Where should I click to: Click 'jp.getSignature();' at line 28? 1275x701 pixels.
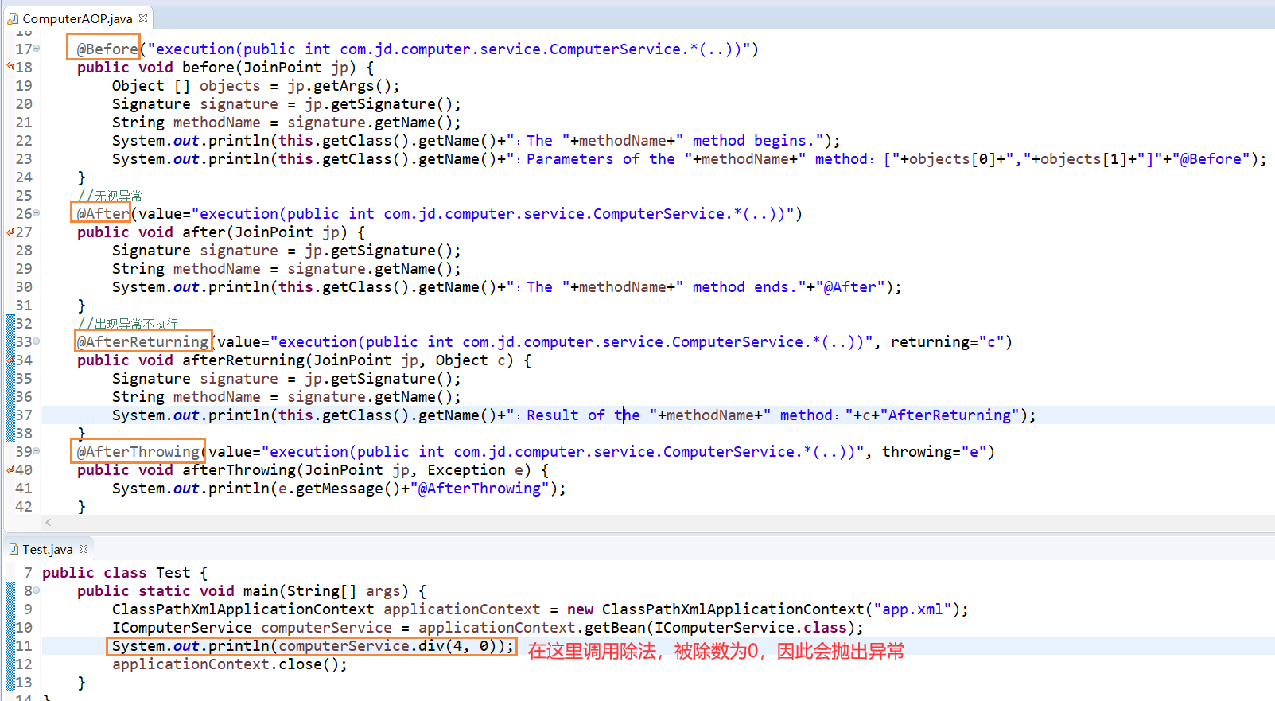point(383,251)
